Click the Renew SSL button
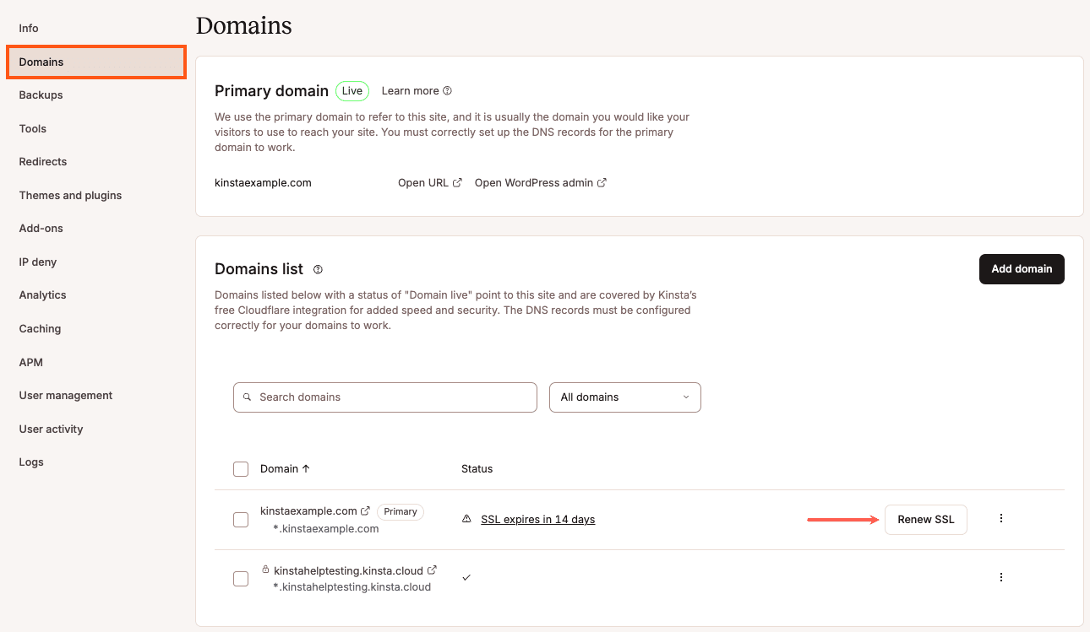The image size is (1090, 632). click(925, 519)
